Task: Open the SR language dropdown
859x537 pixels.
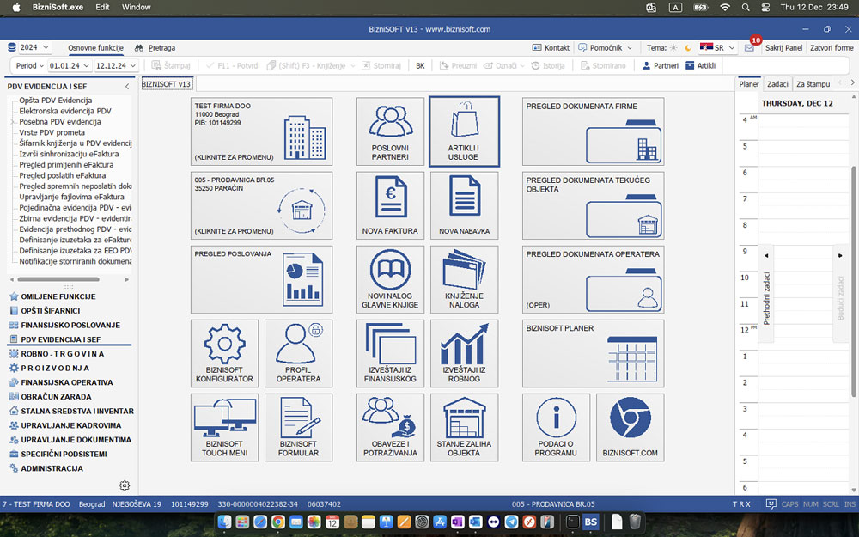Action: 718,48
